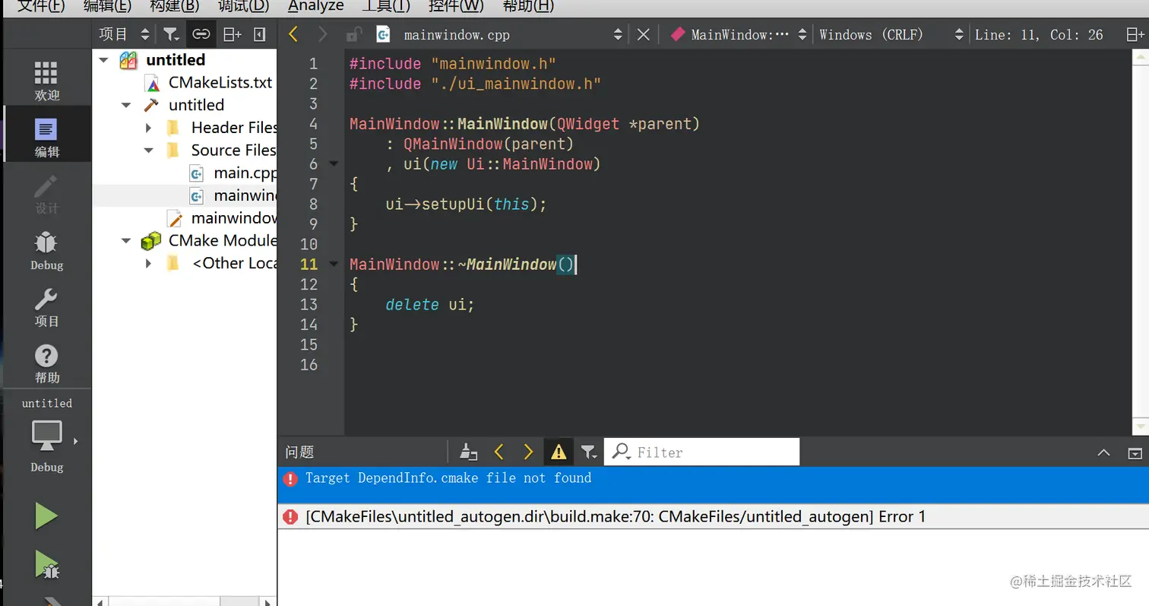Click the close project pane icon
This screenshot has height=606, width=1149.
(x=260, y=34)
